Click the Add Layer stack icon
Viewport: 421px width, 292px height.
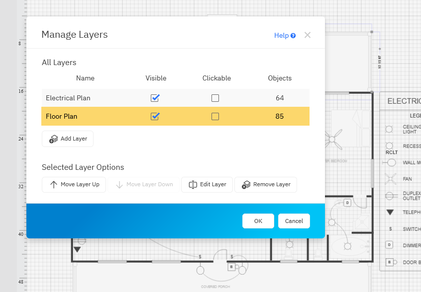click(54, 139)
